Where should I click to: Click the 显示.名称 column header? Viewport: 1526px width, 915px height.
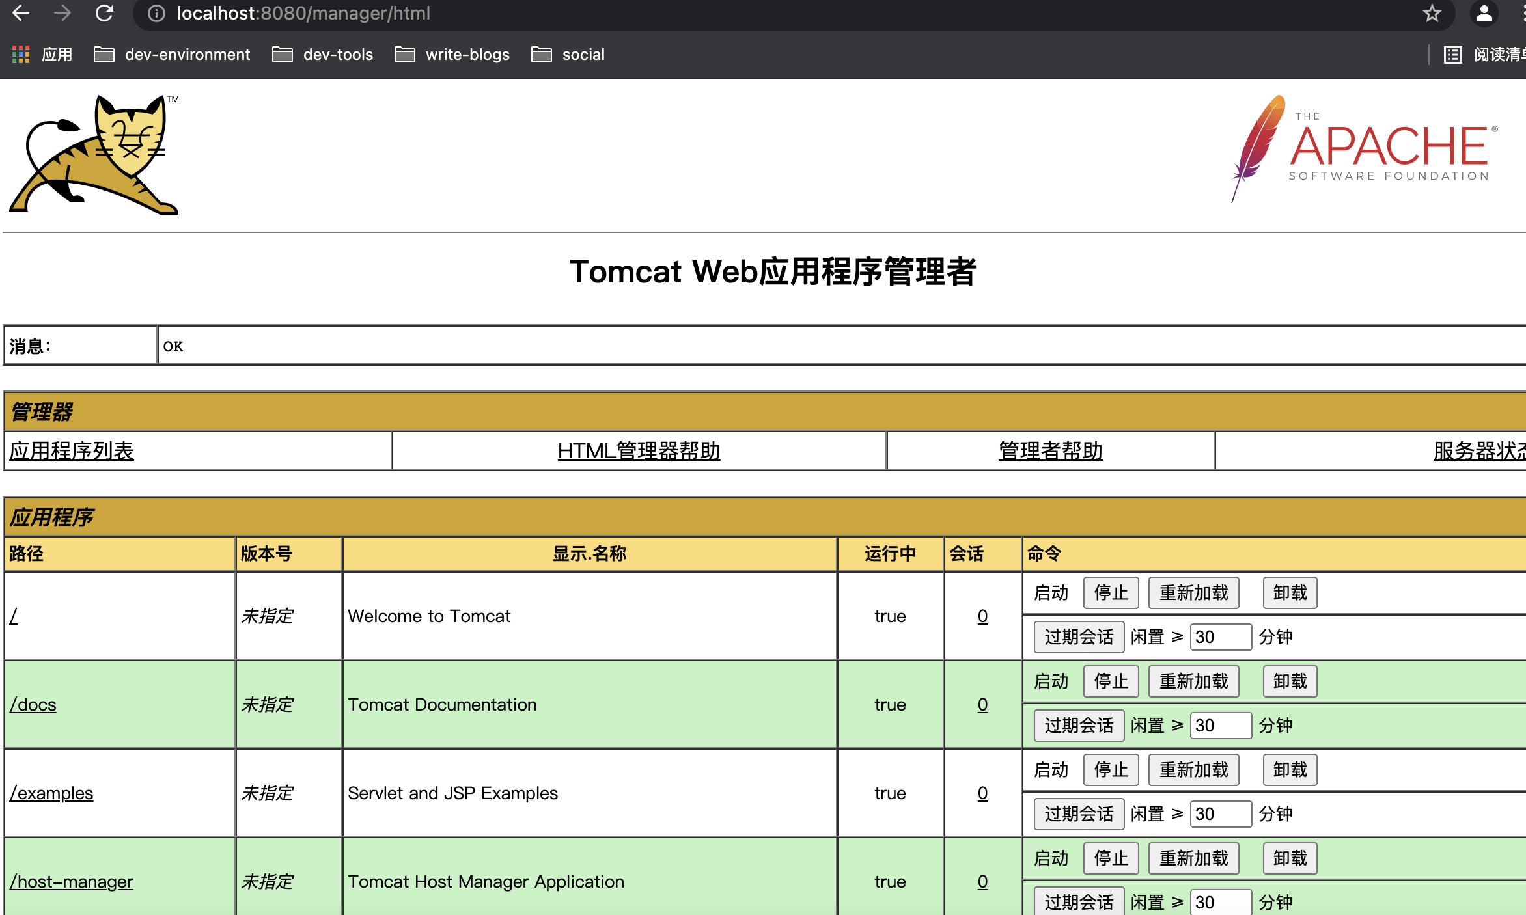point(589,553)
